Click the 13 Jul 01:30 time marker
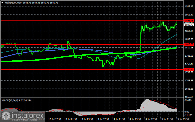The width and height of the screenshot is (195, 122). (71, 119)
